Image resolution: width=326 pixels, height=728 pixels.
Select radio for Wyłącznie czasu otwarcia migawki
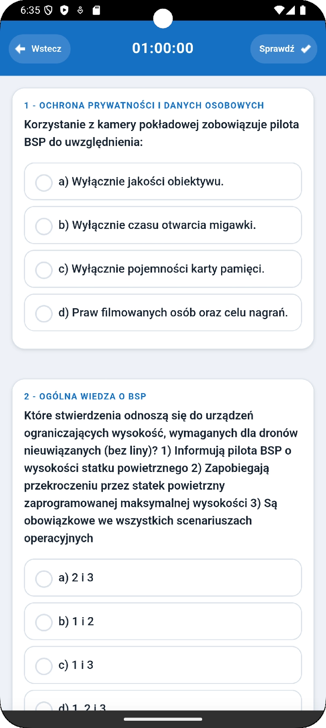pos(44,226)
